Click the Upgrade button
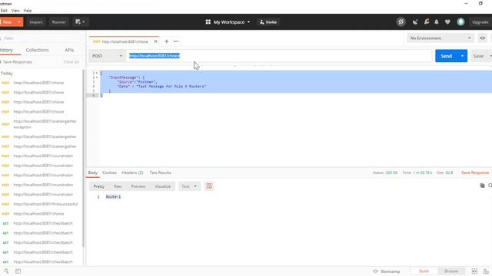Viewport: 492px width, 276px height. click(x=480, y=22)
